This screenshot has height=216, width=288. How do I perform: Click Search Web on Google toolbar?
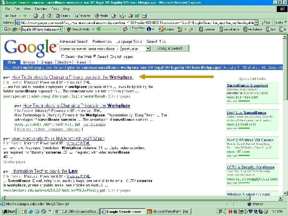78,29
